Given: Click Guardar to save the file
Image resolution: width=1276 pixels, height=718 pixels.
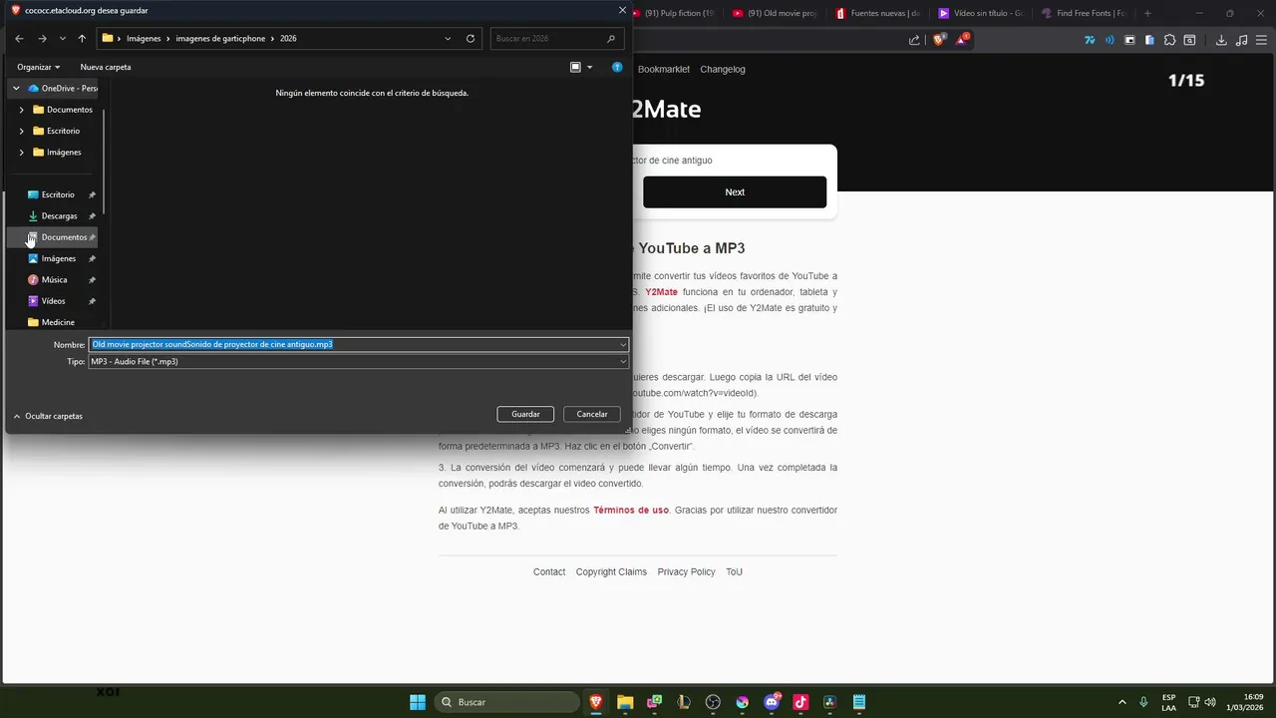Looking at the screenshot, I should [525, 414].
